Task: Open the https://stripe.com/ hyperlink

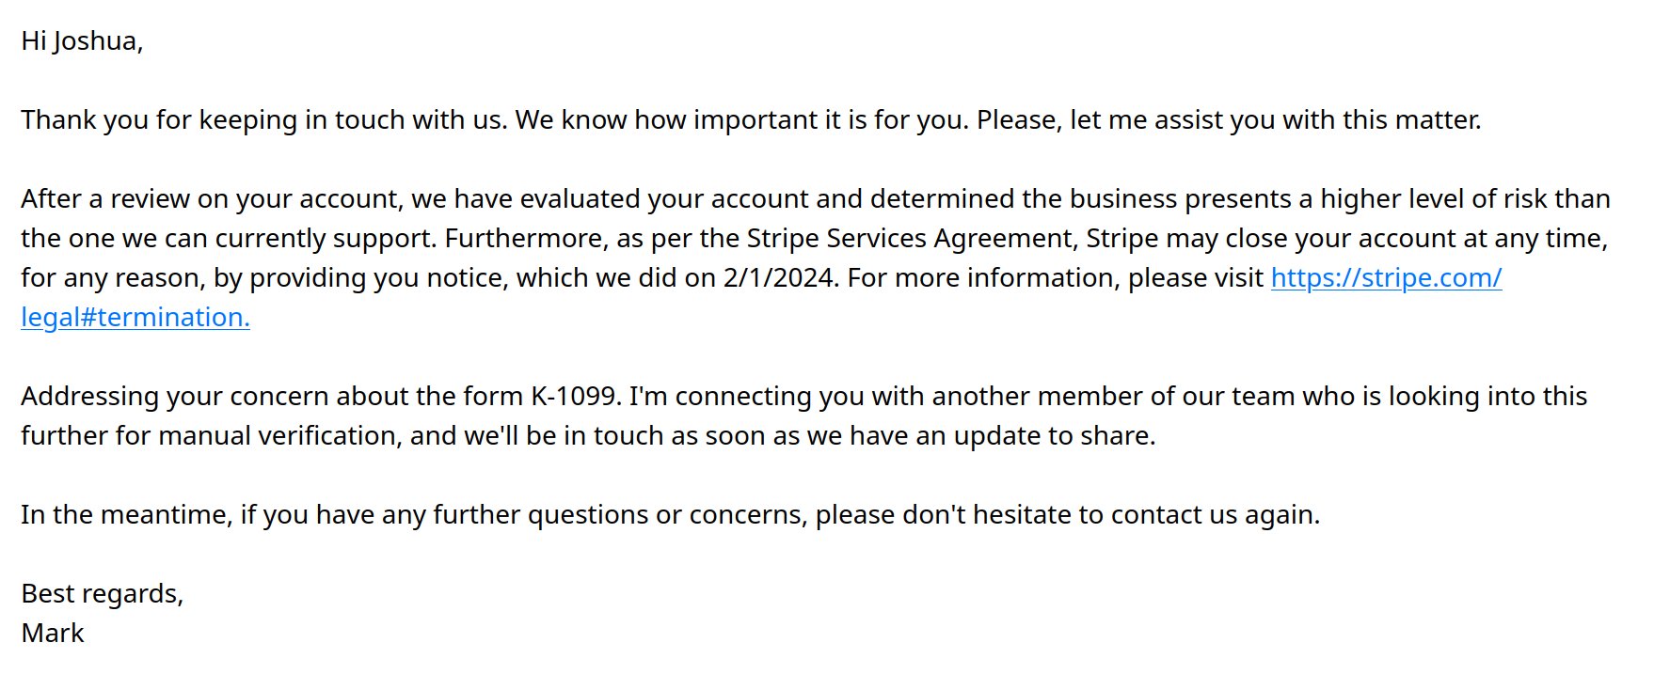Action: pos(1386,278)
